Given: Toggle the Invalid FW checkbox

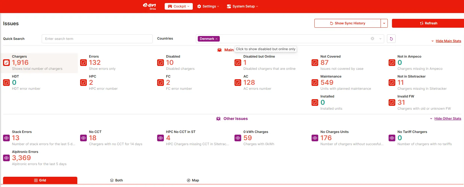Looking at the screenshot, I should coord(392,103).
